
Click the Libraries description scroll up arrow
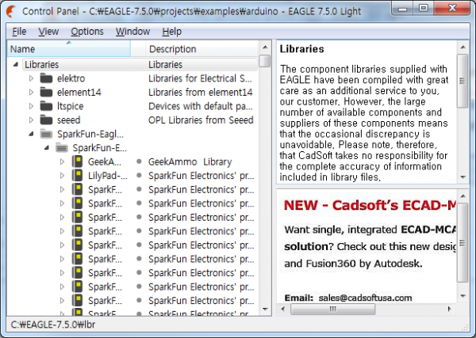tap(463, 47)
